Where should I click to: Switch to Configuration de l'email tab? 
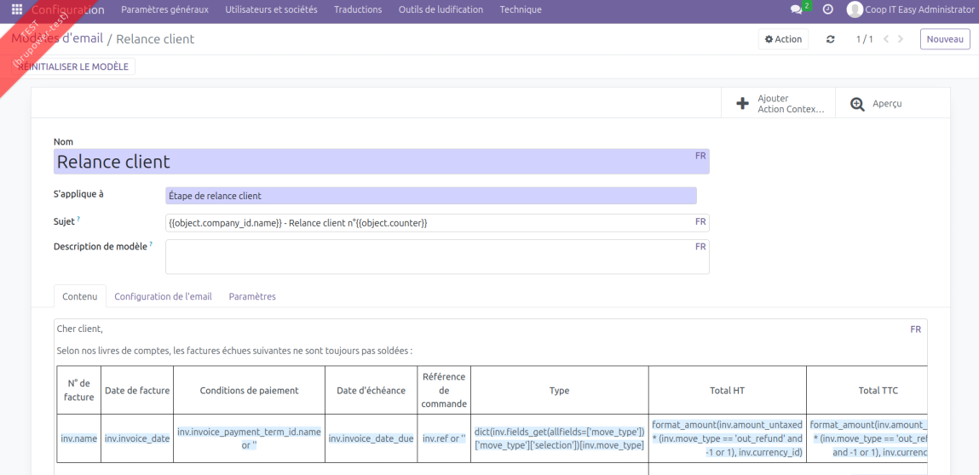[x=163, y=296]
